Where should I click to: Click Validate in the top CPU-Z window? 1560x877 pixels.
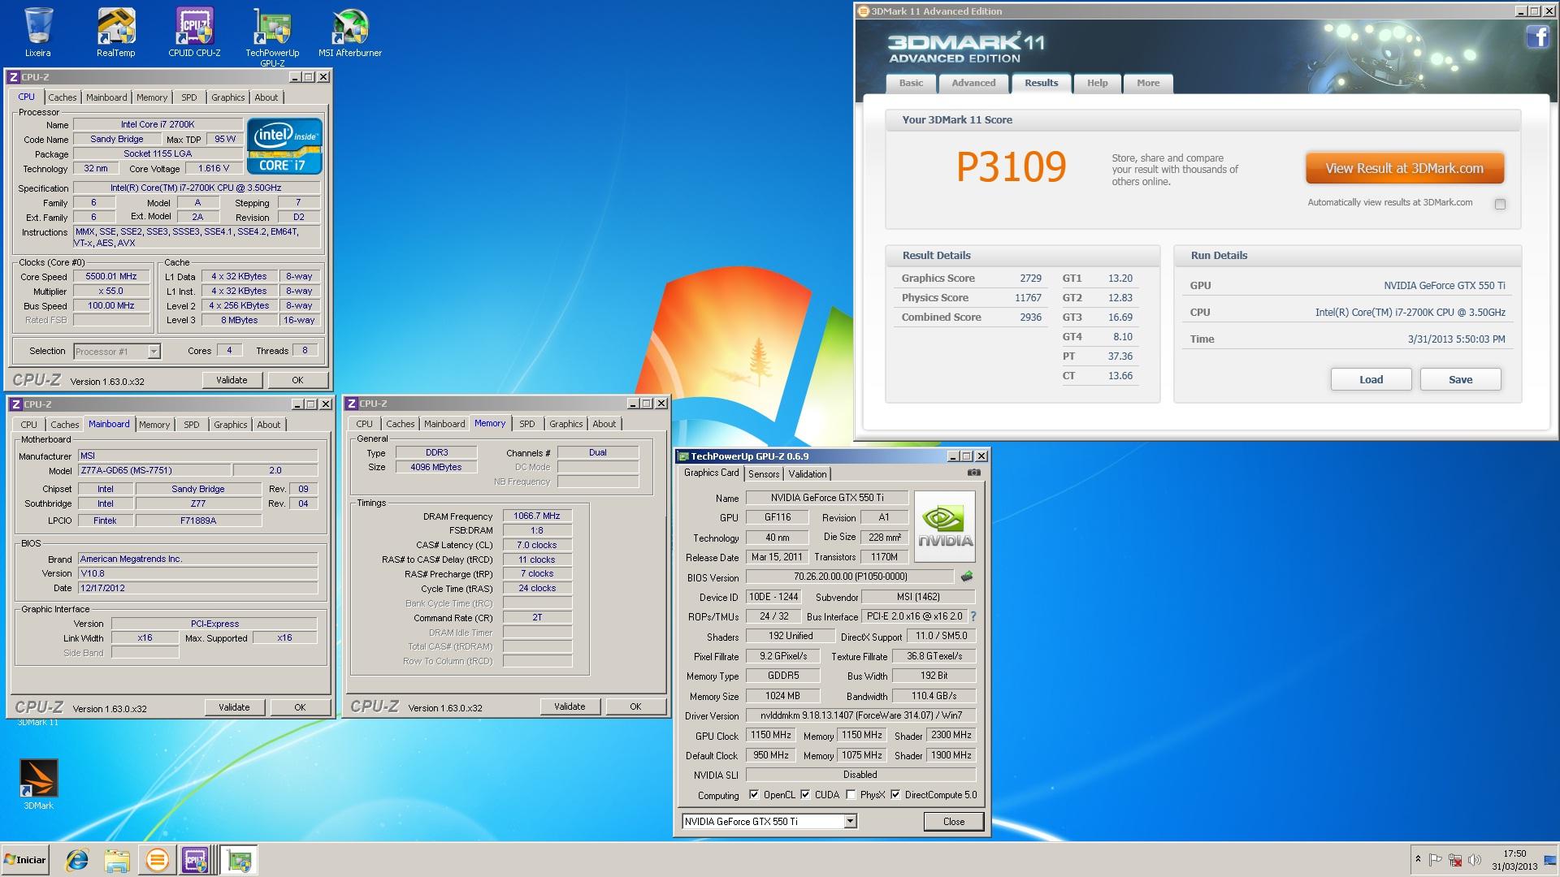pos(232,380)
